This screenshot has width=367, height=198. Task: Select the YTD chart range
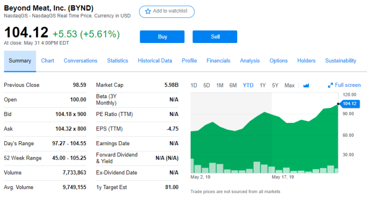[248, 85]
